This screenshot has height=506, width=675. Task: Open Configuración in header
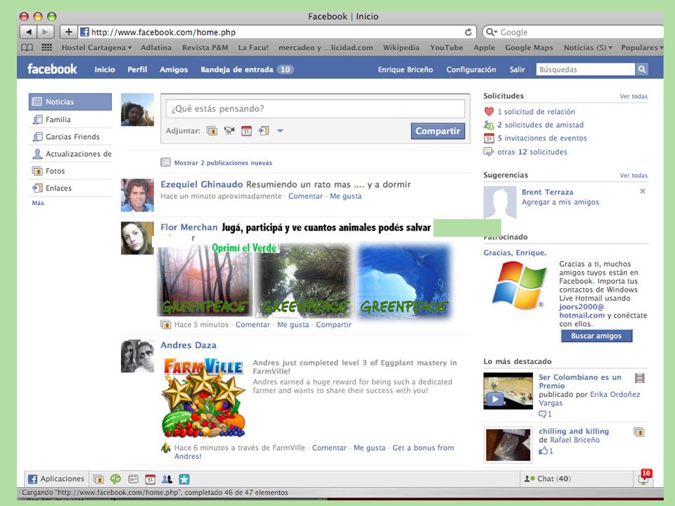[x=471, y=70]
